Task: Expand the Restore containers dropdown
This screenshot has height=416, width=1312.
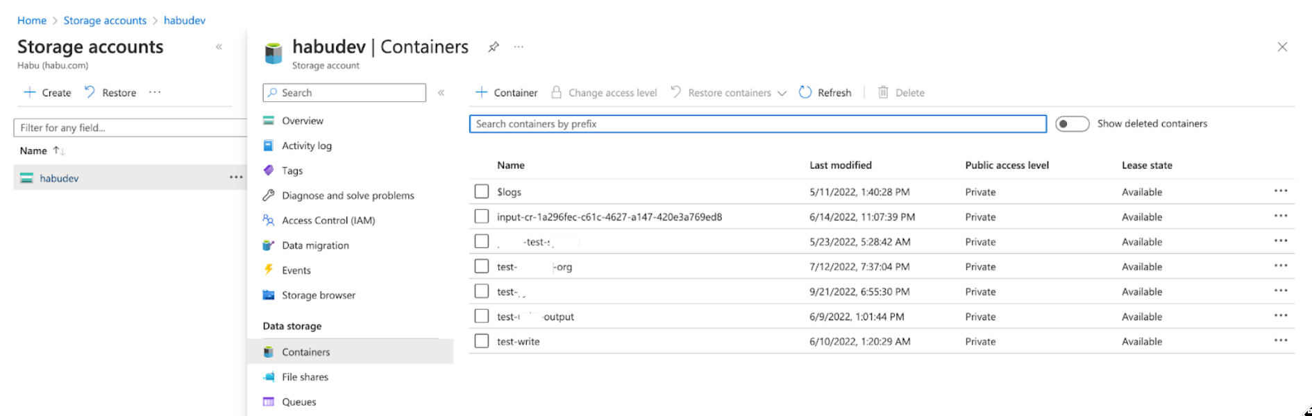Action: [x=782, y=93]
